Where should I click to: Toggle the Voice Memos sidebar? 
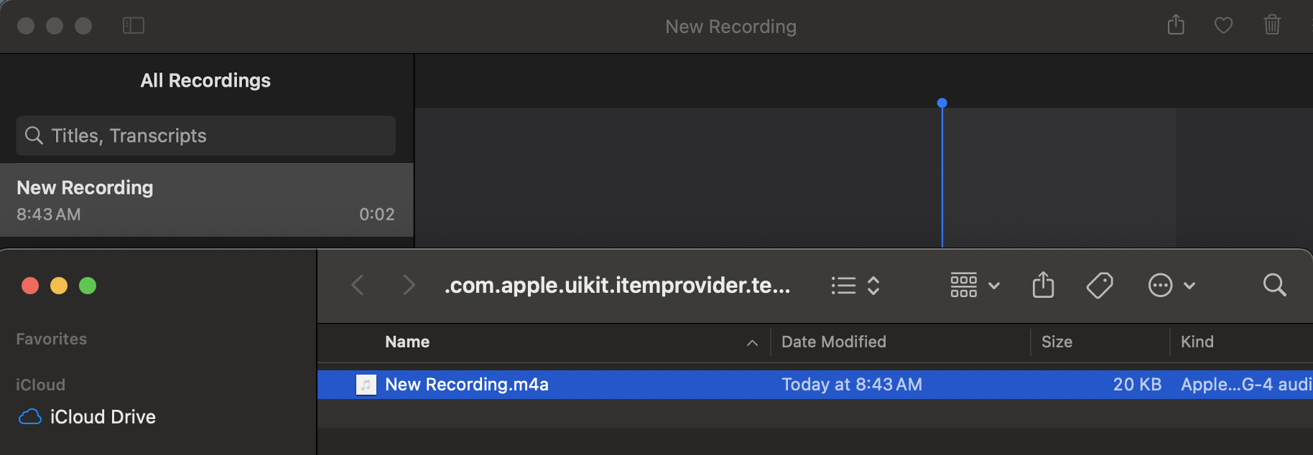tap(134, 26)
